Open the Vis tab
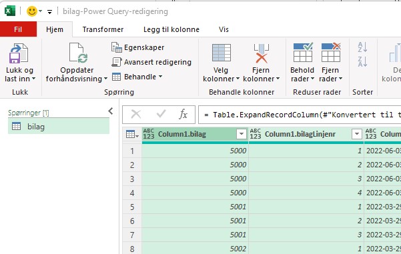The height and width of the screenshot is (254, 401). coord(224,29)
